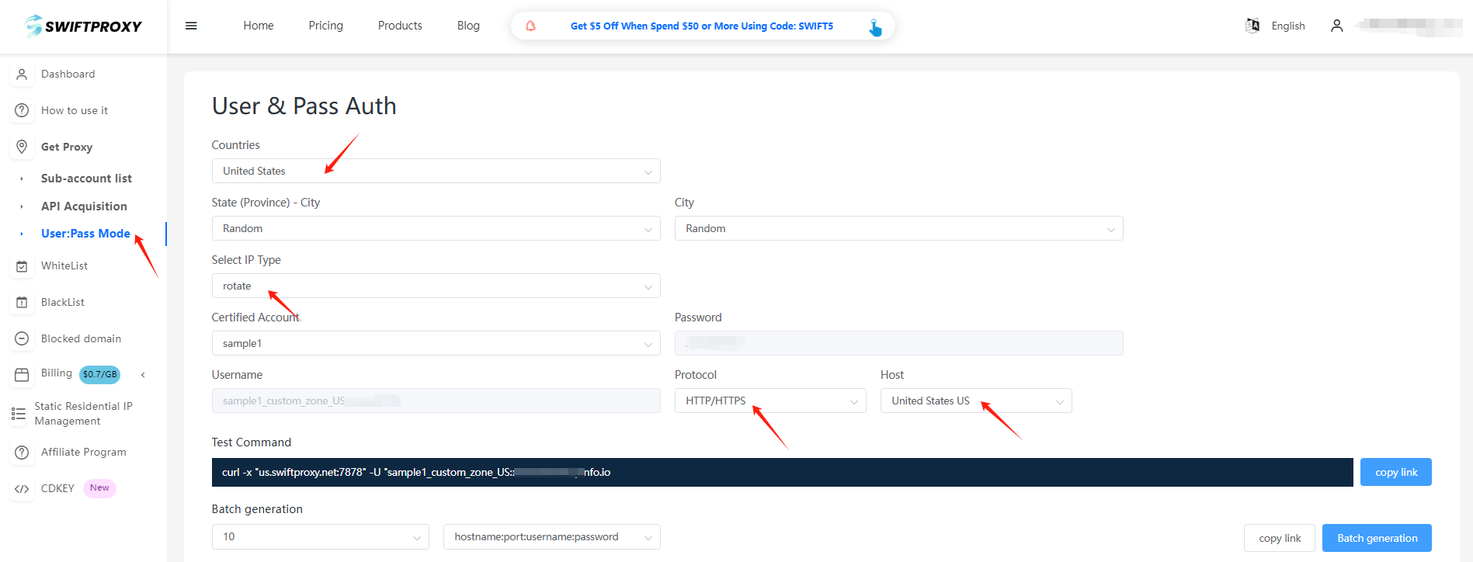The width and height of the screenshot is (1473, 562).
Task: Open the City dropdown set to Random
Action: [x=898, y=228]
